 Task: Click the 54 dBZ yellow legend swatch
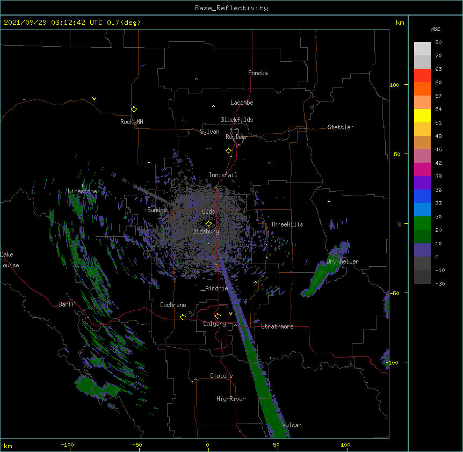[x=422, y=115]
